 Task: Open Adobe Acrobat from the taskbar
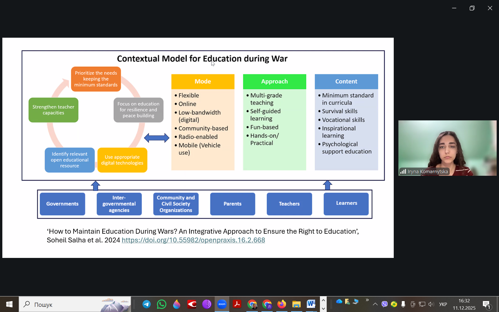point(237,304)
